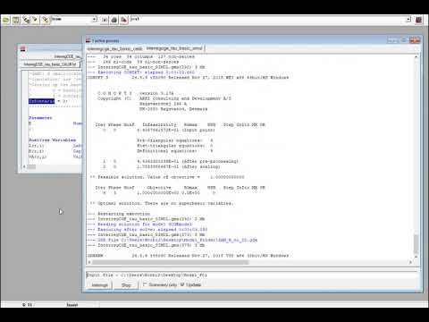Click the log scrollbar down arrow
This screenshot has height=322, width=429.
pos(416,257)
